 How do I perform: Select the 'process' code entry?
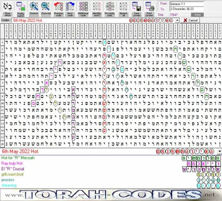pyautogui.click(x=8, y=180)
